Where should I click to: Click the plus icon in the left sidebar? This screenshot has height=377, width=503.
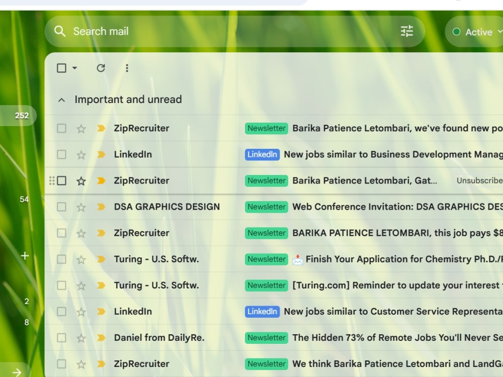25,256
